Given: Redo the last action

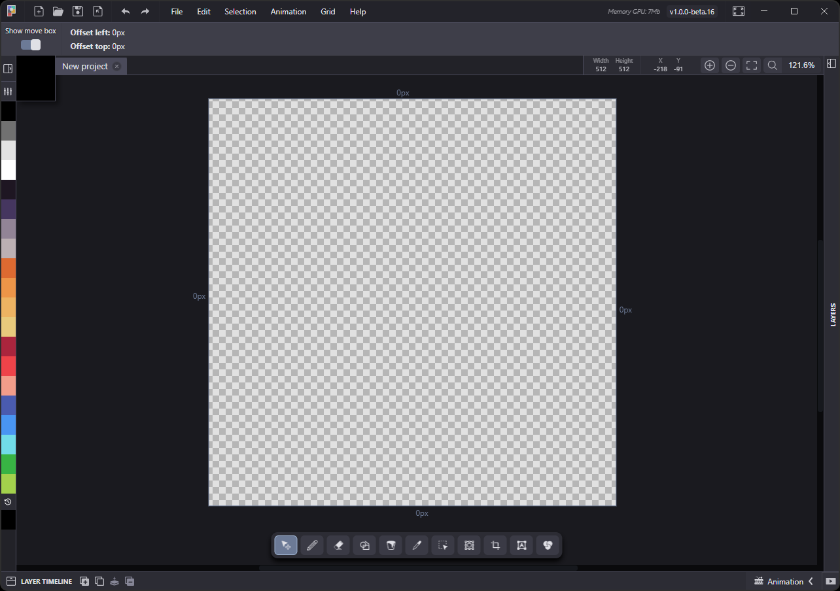Looking at the screenshot, I should (x=145, y=11).
